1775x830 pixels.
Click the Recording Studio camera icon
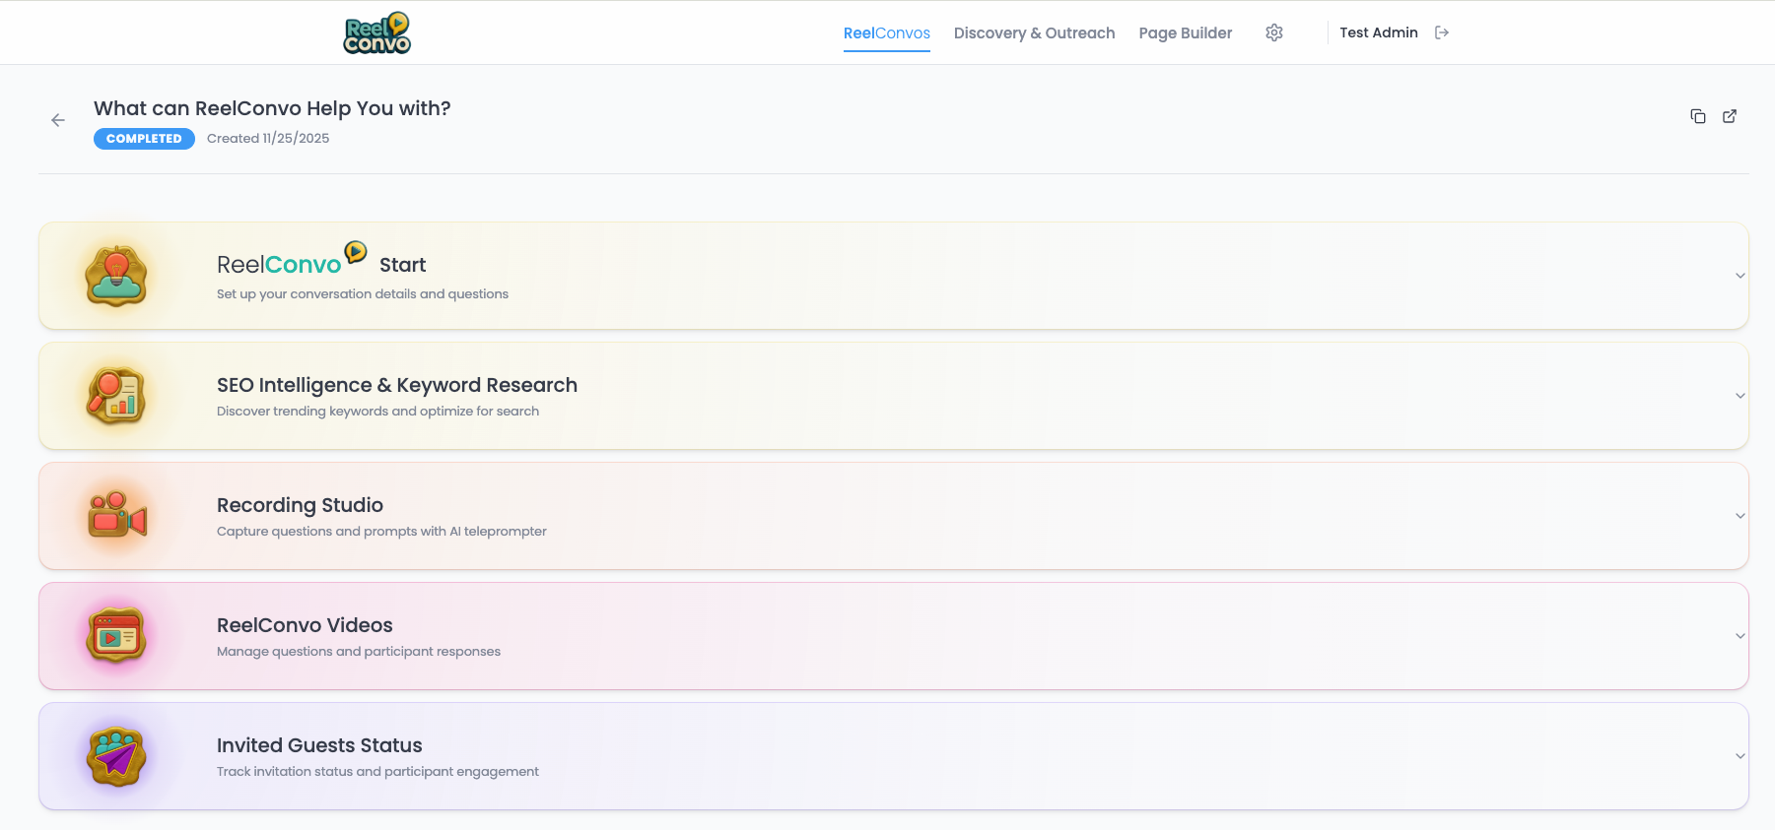pyautogui.click(x=116, y=516)
